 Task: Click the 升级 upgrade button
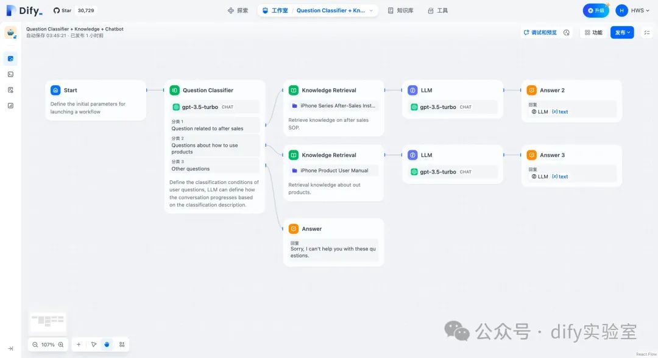tap(595, 10)
